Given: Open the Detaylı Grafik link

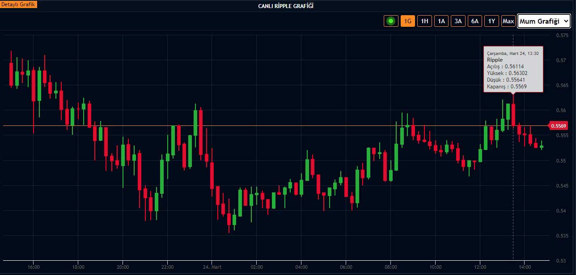Looking at the screenshot, I should 19,4.
